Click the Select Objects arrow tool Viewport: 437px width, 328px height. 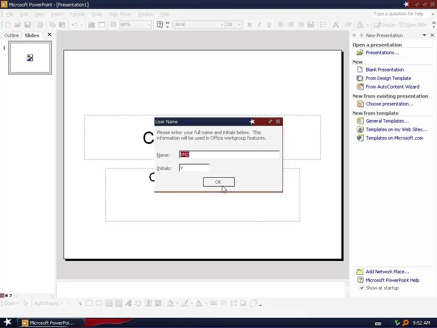coord(26,303)
